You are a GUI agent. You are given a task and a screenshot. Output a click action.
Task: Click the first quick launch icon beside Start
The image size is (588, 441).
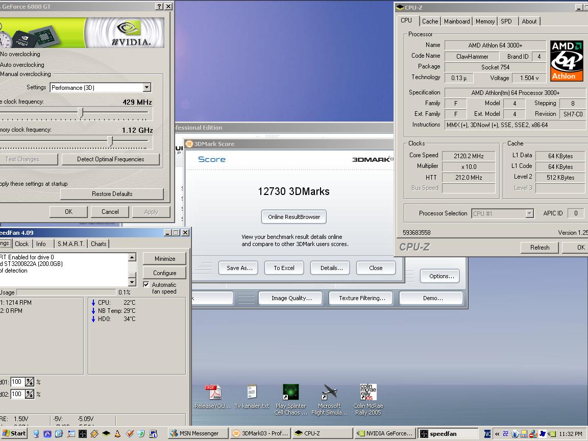(x=36, y=433)
